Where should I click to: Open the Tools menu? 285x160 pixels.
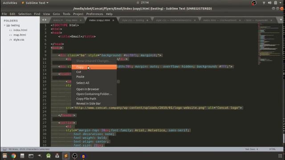pos(66,14)
